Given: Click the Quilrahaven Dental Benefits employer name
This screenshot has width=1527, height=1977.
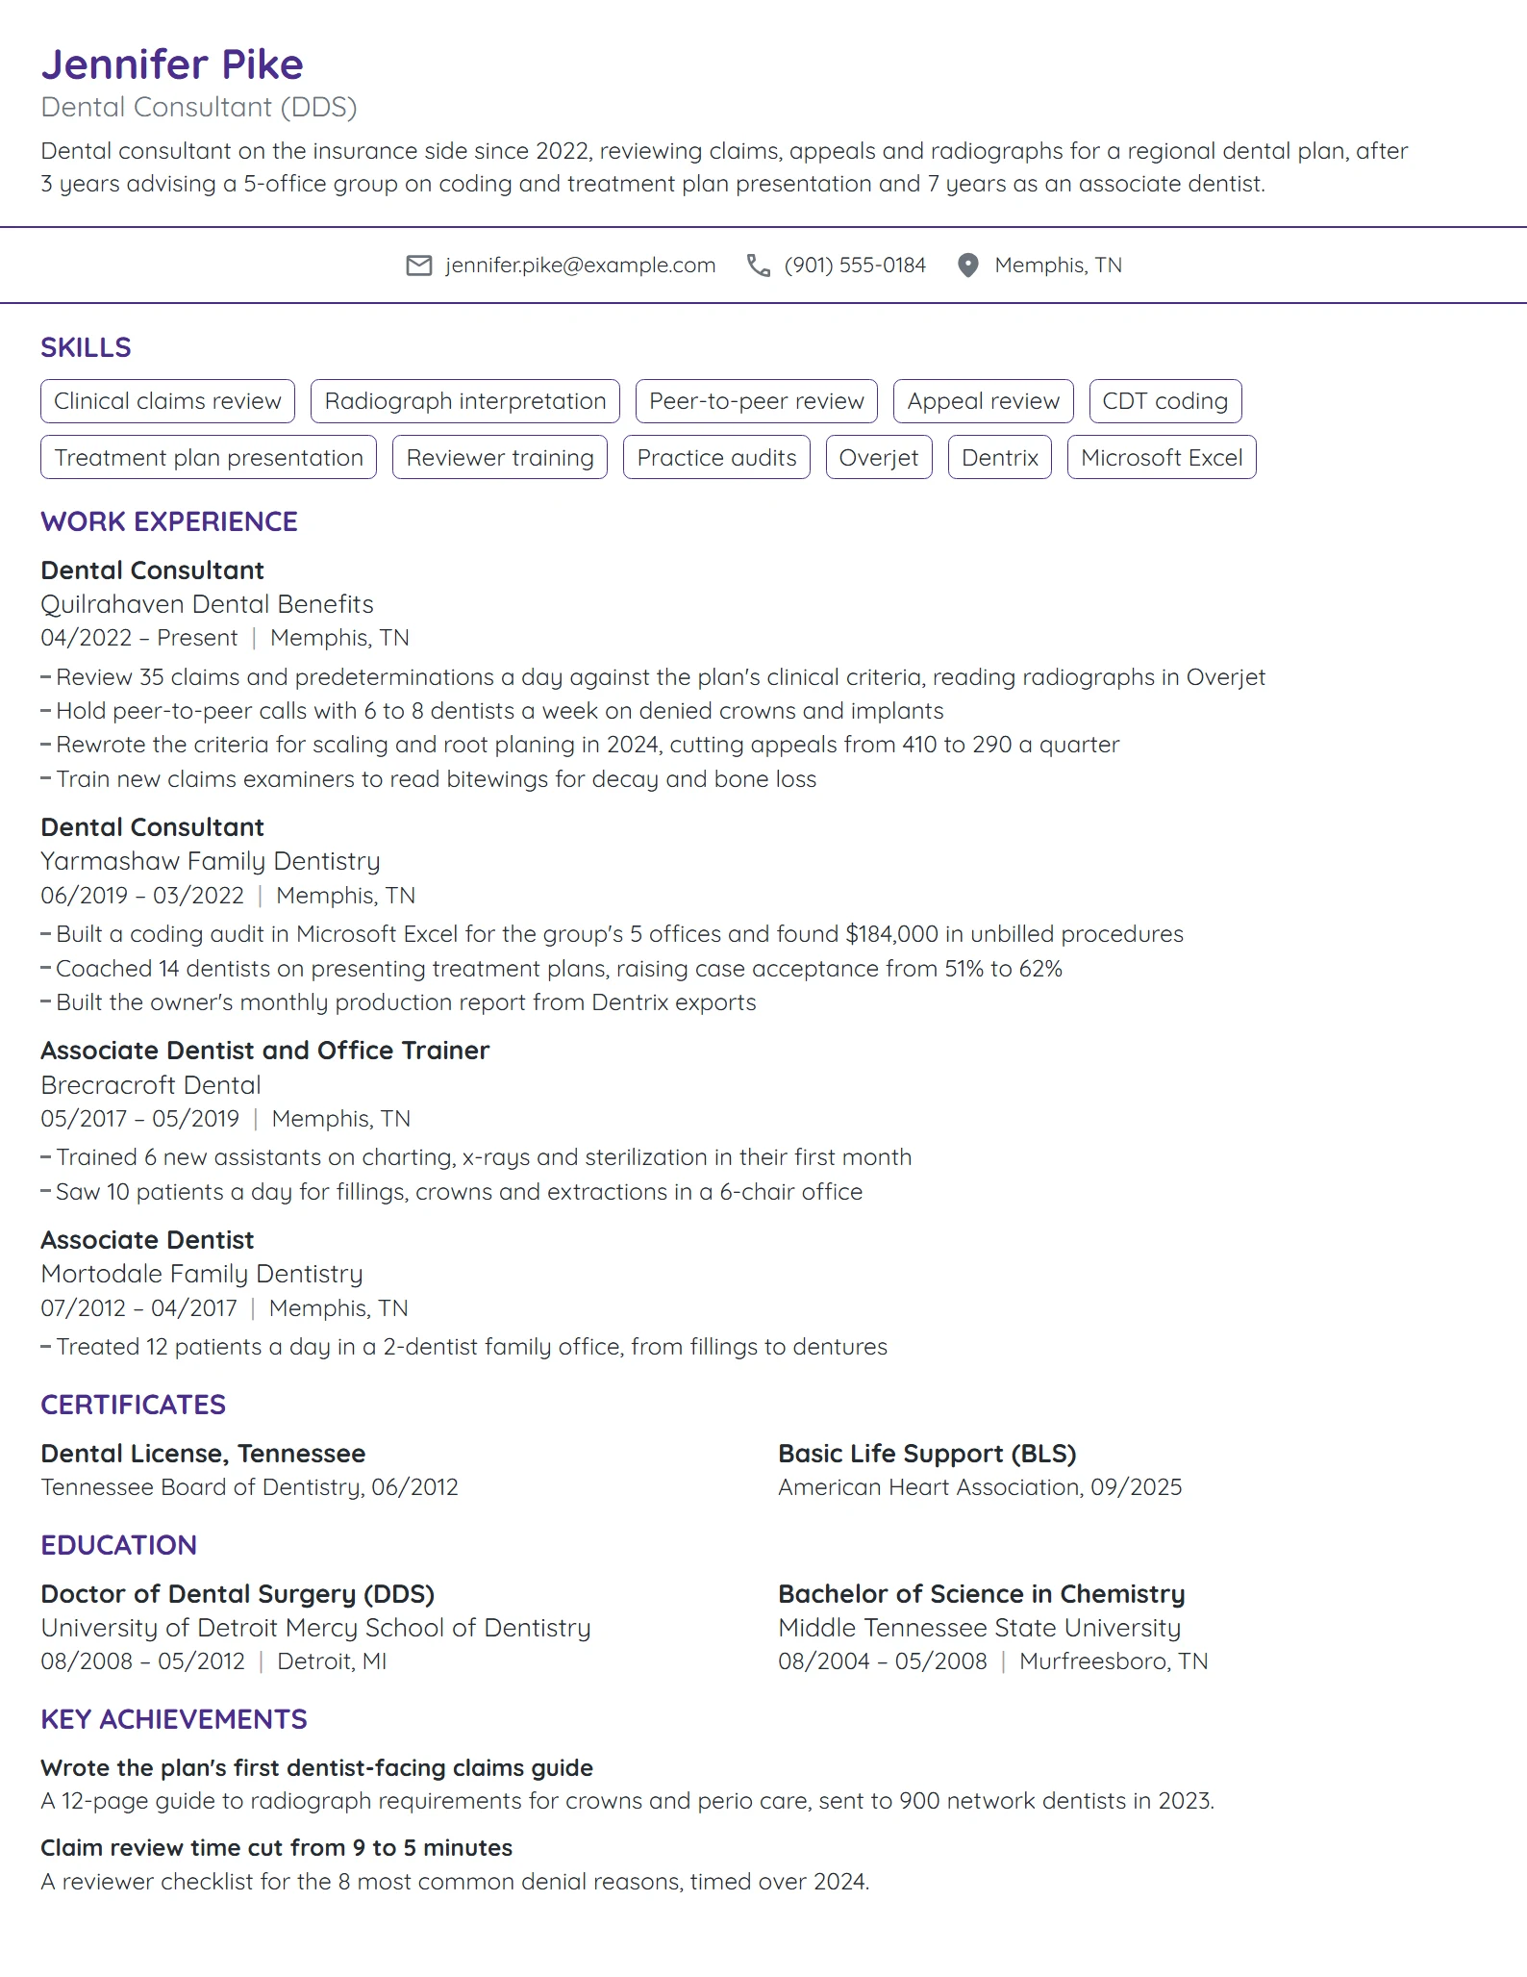Looking at the screenshot, I should click(x=207, y=604).
